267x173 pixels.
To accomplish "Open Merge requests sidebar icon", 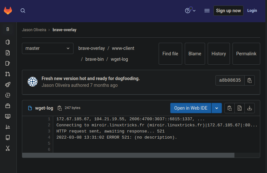I will pos(8,74).
